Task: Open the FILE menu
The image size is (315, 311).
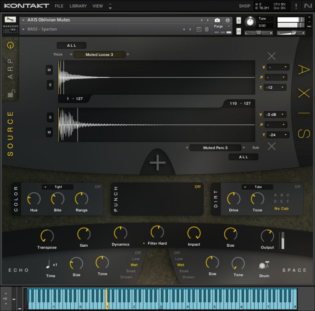Action: (59, 6)
